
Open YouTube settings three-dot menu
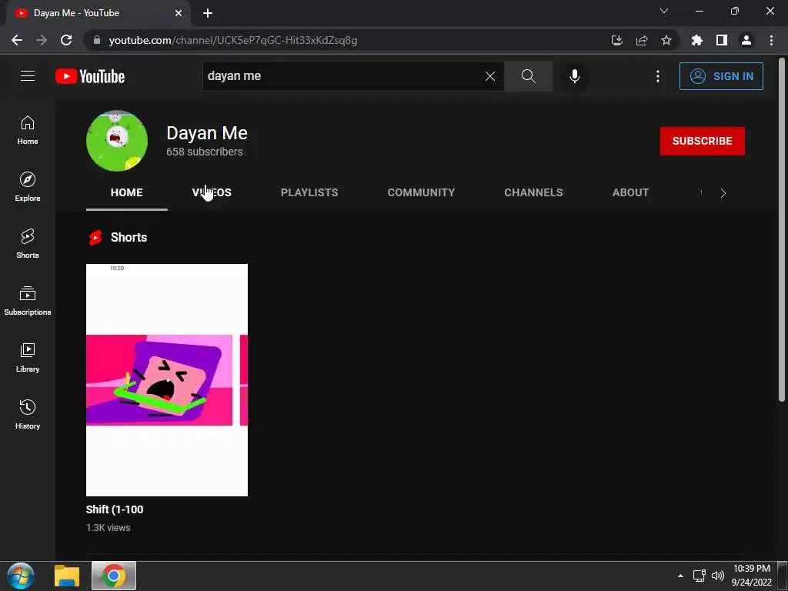657,76
